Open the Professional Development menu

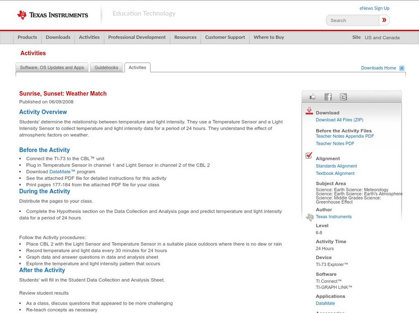[136, 37]
